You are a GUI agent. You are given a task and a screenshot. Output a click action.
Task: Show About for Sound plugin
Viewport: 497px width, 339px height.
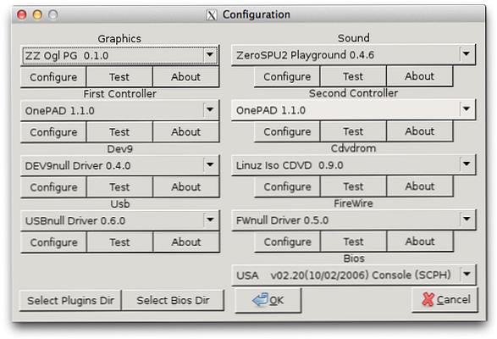click(420, 76)
